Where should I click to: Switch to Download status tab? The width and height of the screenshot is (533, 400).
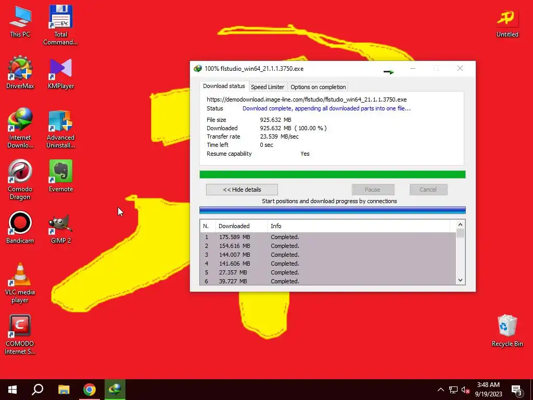pos(224,86)
